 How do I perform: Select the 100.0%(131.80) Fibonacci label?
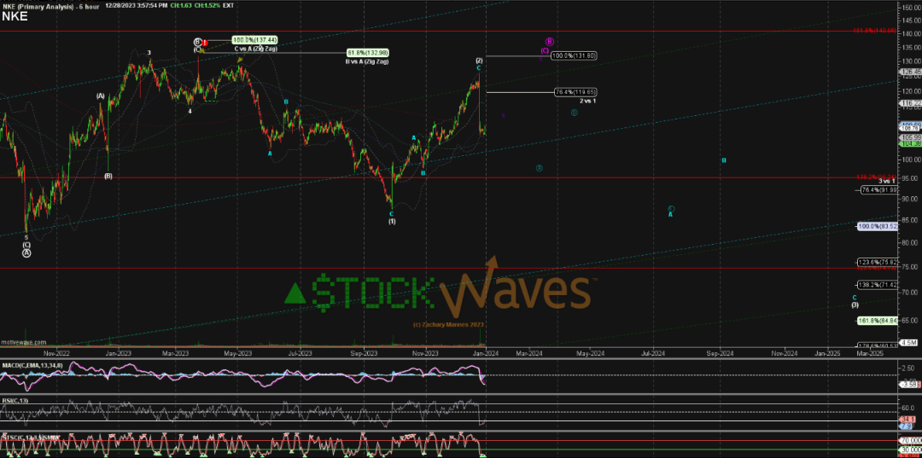[x=574, y=55]
